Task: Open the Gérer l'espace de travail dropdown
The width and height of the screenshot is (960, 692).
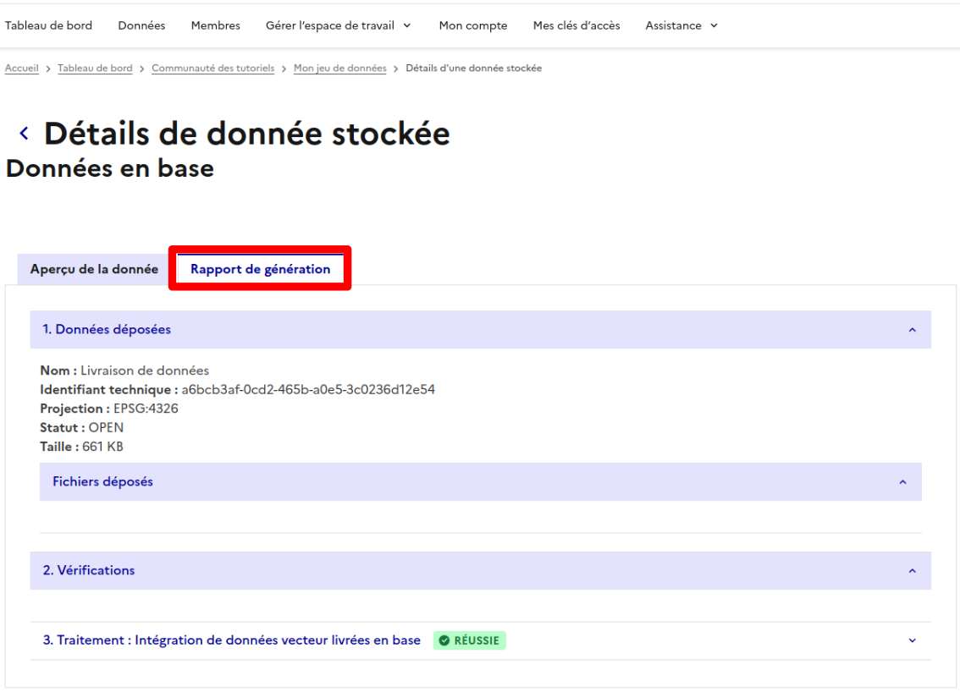Action: 338,25
